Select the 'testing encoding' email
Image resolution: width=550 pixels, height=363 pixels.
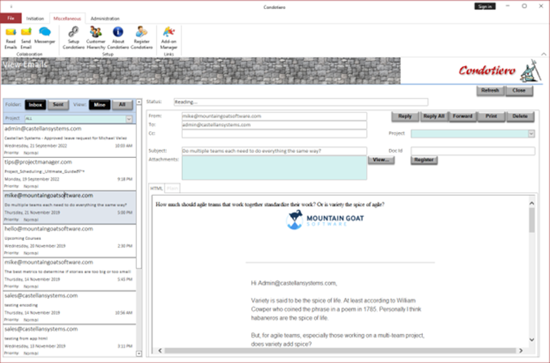click(x=70, y=307)
